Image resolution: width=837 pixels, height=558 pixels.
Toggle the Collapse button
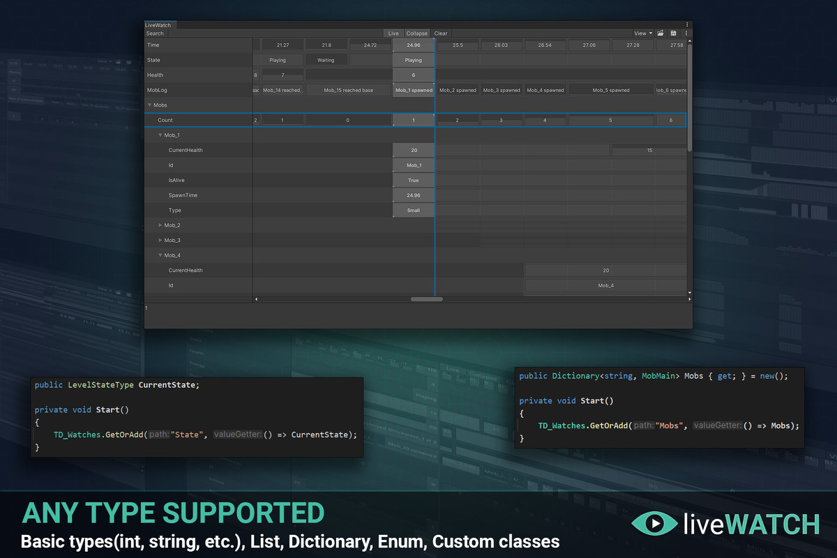click(x=417, y=33)
